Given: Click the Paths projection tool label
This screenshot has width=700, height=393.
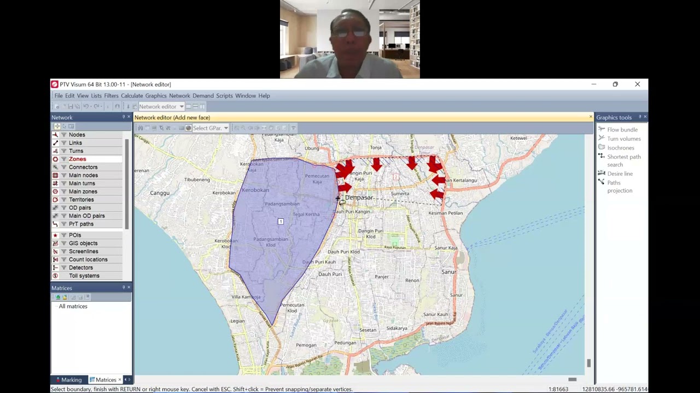Looking at the screenshot, I should tap(620, 187).
